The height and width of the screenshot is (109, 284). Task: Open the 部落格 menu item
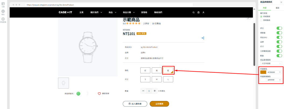(144, 12)
